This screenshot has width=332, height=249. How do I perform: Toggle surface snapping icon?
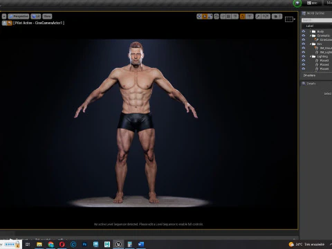pyautogui.click(x=223, y=17)
